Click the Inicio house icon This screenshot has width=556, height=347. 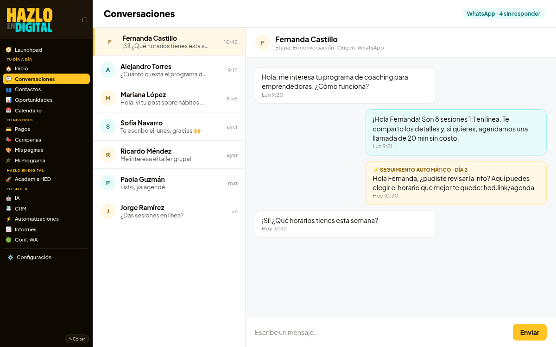[x=8, y=68]
